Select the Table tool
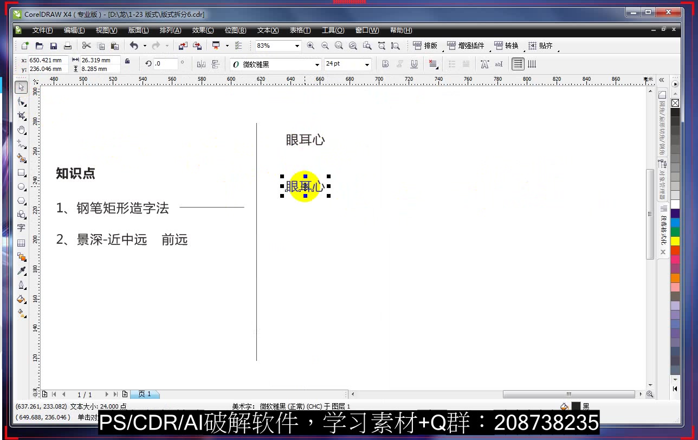Image resolution: width=698 pixels, height=440 pixels. point(22,243)
